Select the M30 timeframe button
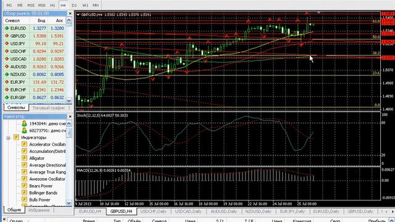Viewport: 395px width, 222px height. pyautogui.click(x=41, y=5)
